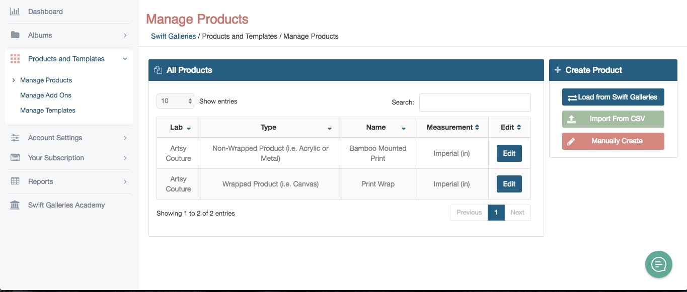This screenshot has width=687, height=292.
Task: Edit the Bamboo Mounted Print product
Action: pos(509,153)
